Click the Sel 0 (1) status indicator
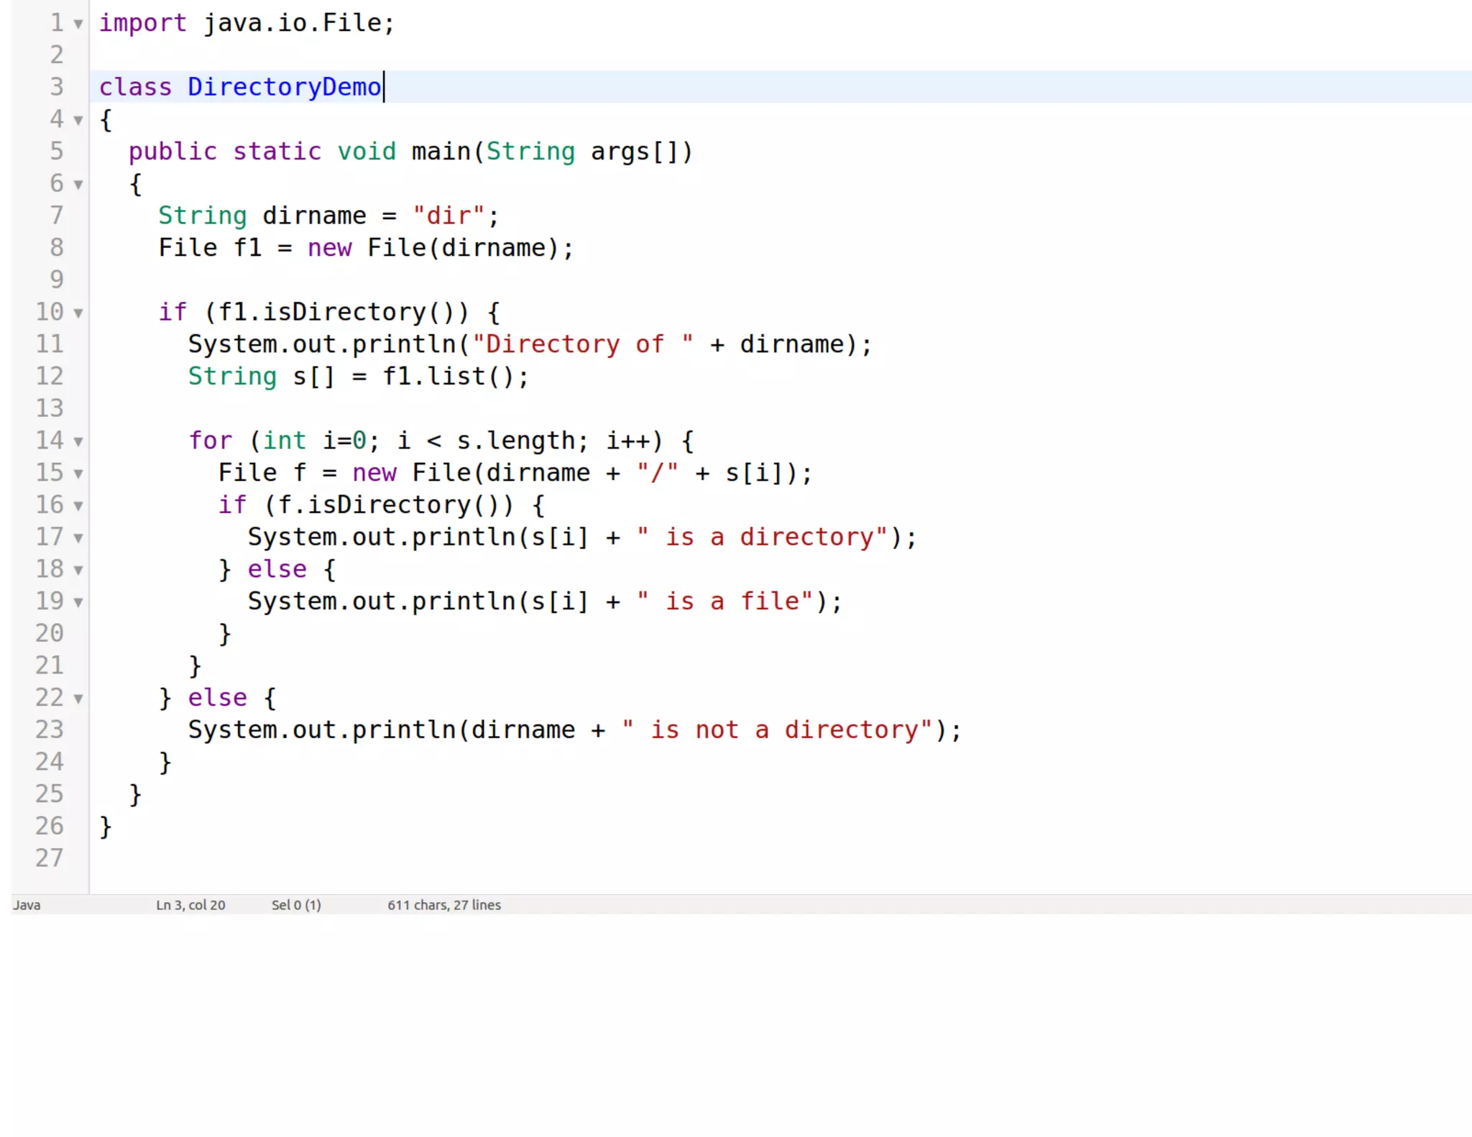This screenshot has width=1472, height=1137. [296, 905]
